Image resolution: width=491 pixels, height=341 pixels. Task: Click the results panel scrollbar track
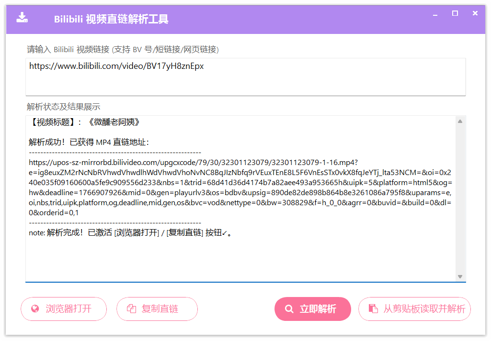460,201
